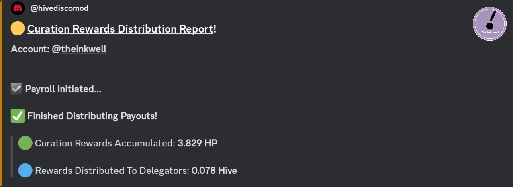Click the Payroll Initiated text
The width and height of the screenshot is (513, 187).
(63, 89)
